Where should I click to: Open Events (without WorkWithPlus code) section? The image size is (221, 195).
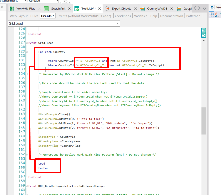pos(84,16)
